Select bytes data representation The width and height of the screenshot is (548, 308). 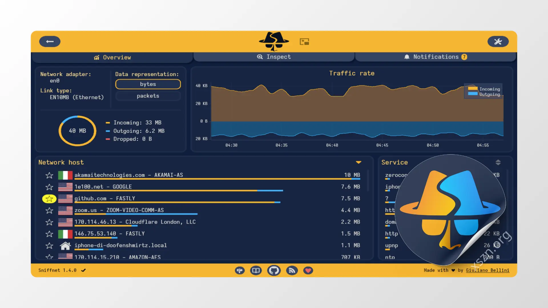pos(148,84)
